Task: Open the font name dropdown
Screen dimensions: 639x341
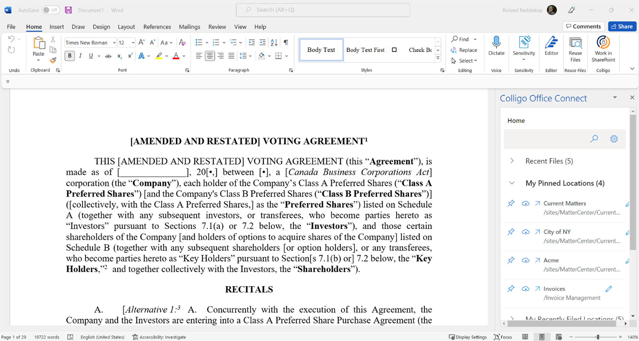Action: coord(114,43)
